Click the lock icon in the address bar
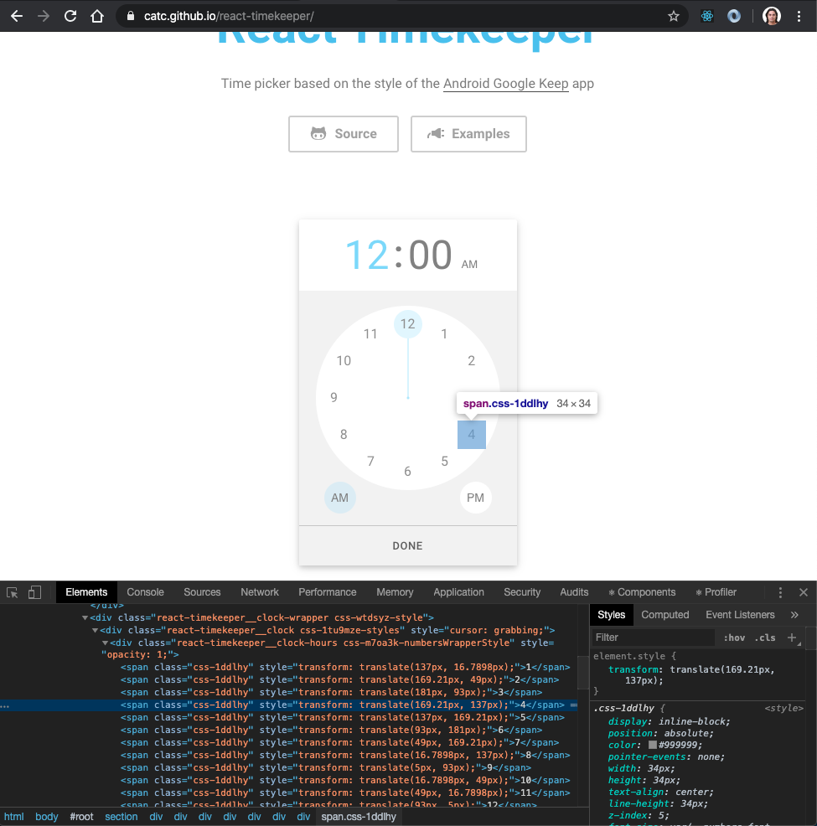The image size is (817, 826). (x=131, y=16)
